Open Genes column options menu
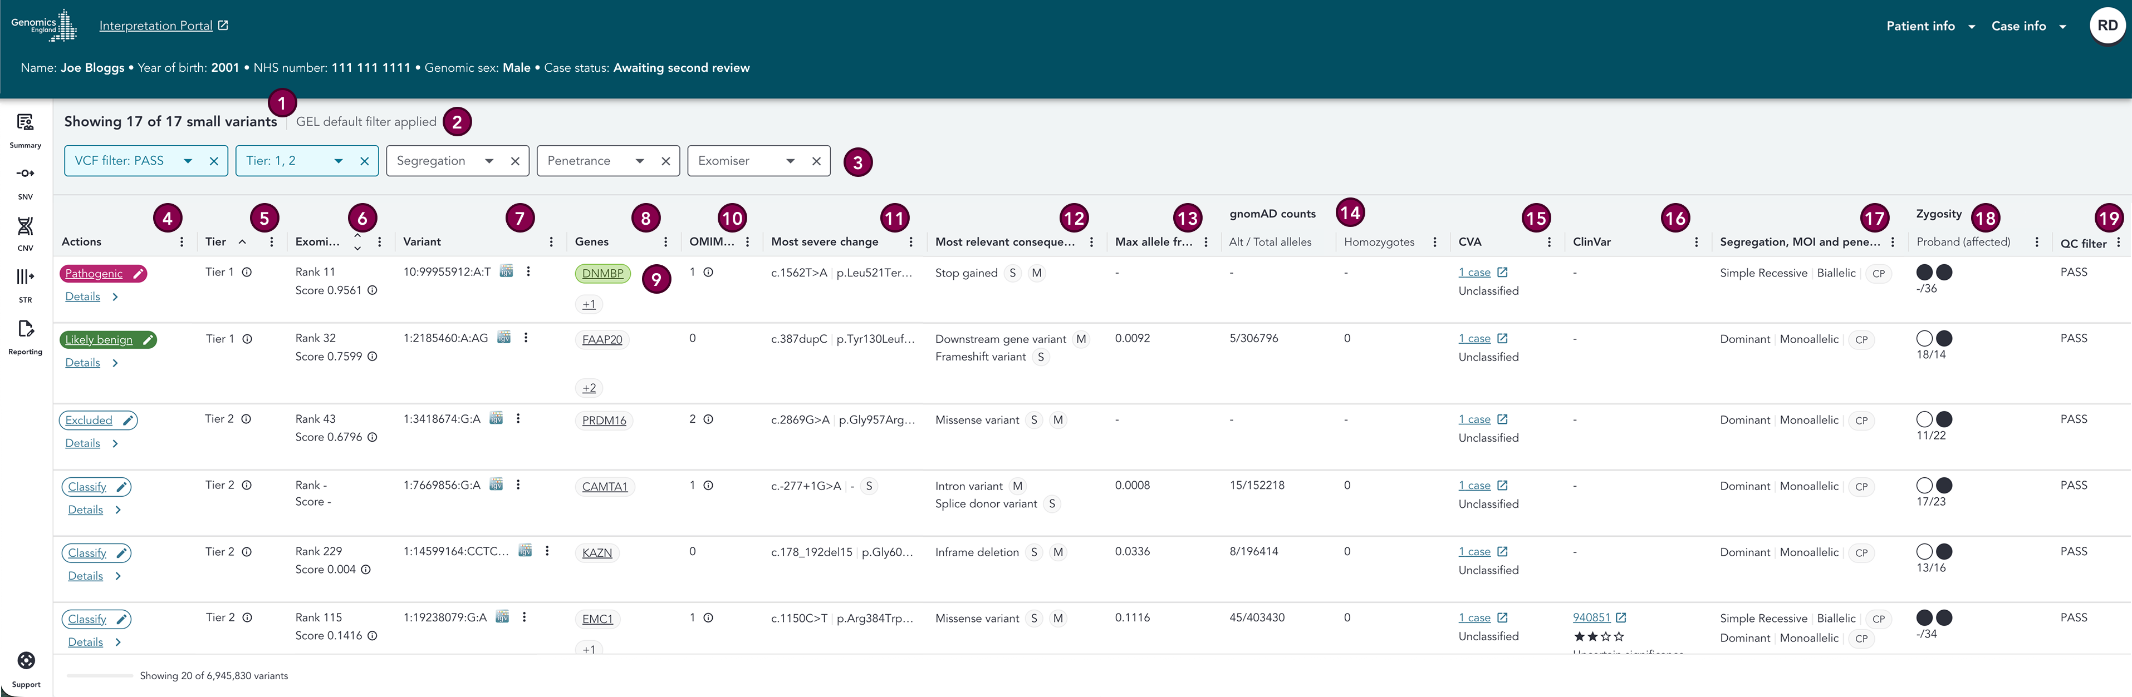The width and height of the screenshot is (2132, 697). pos(665,243)
